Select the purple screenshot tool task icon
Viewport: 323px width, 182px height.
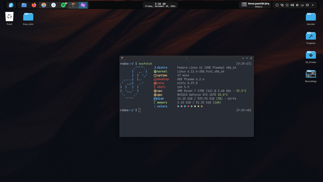coord(83,5)
